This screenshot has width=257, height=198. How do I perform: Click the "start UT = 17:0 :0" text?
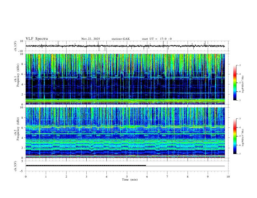(x=157, y=39)
